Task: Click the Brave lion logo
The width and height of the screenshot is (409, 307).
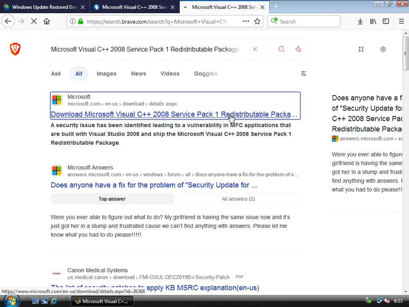Action: tap(15, 49)
